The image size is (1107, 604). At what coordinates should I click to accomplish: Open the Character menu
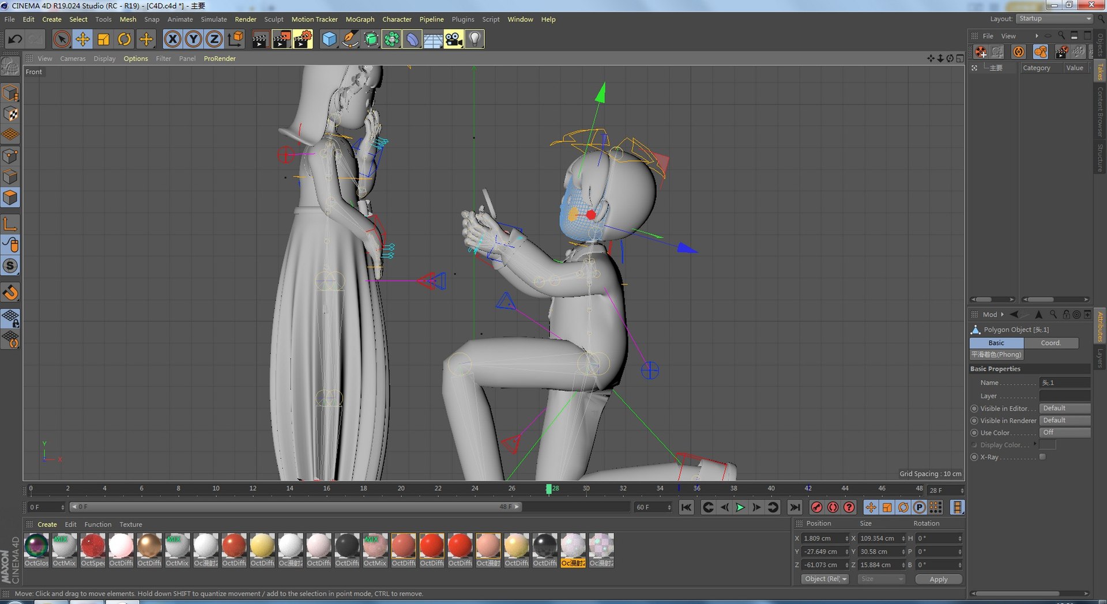pyautogui.click(x=397, y=19)
